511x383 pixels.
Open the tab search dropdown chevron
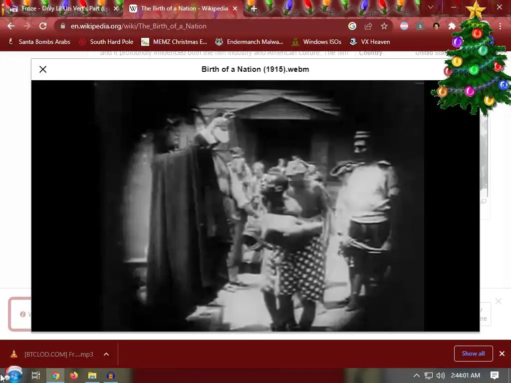click(431, 7)
